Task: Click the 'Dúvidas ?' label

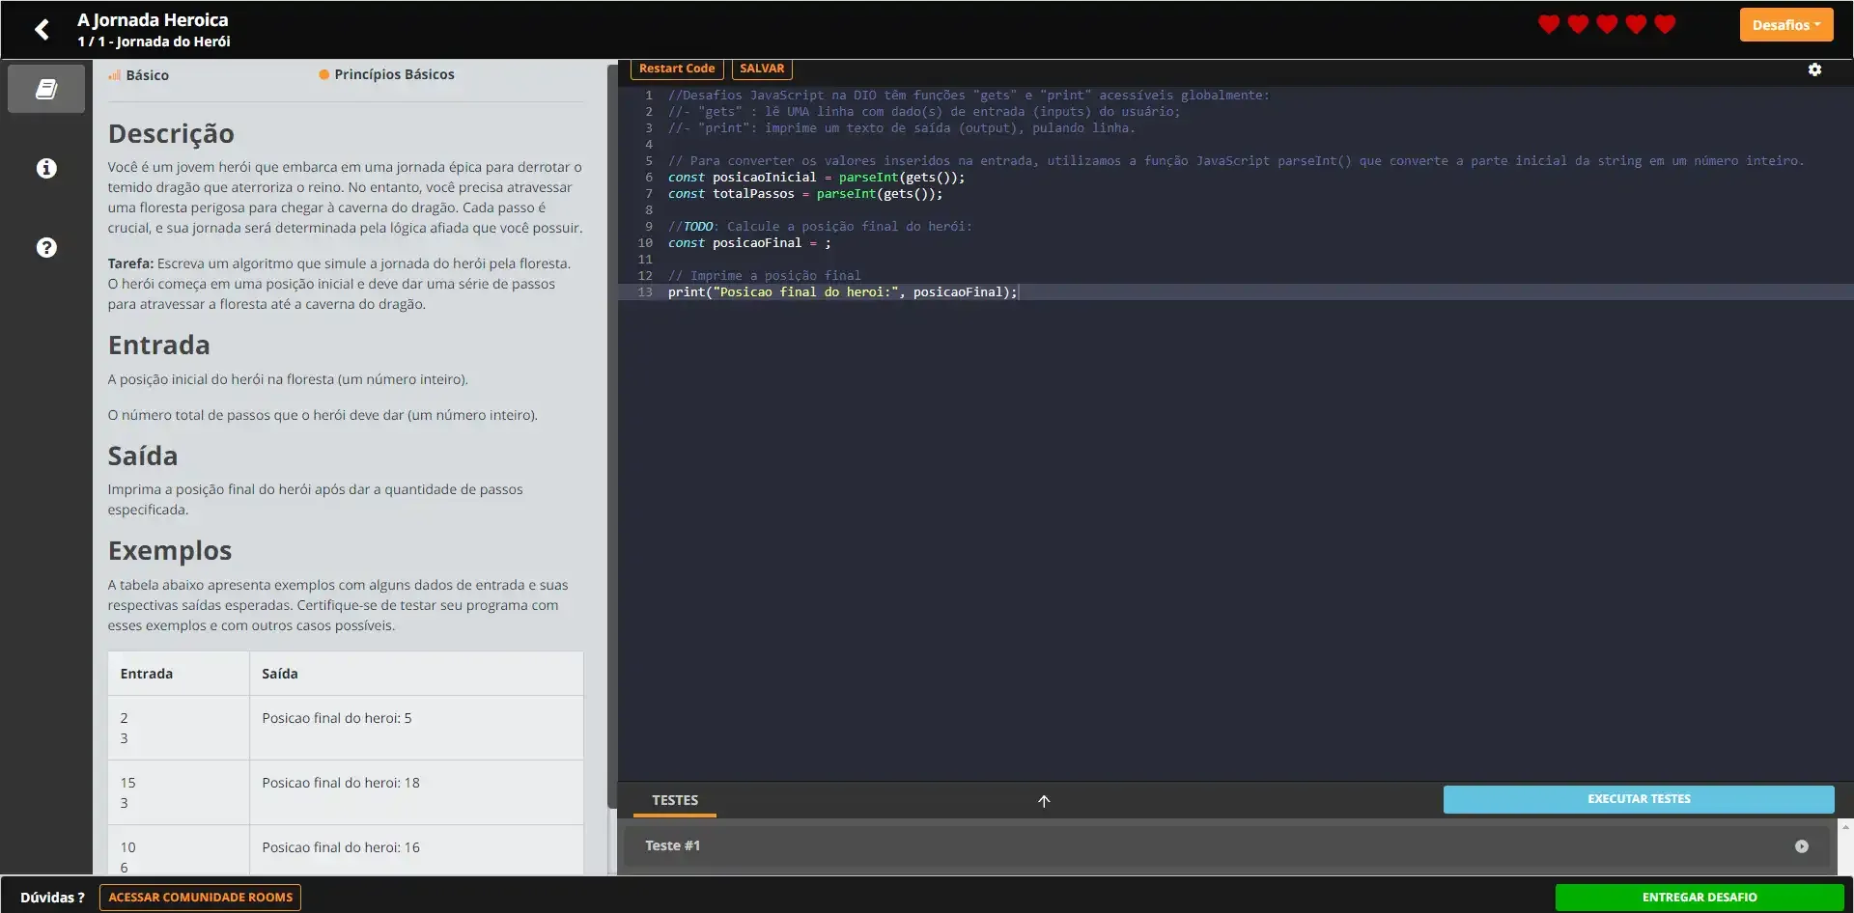Action: [x=52, y=898]
